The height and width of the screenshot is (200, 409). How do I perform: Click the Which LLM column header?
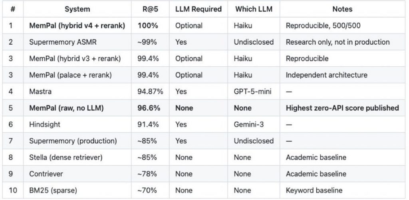coord(253,9)
